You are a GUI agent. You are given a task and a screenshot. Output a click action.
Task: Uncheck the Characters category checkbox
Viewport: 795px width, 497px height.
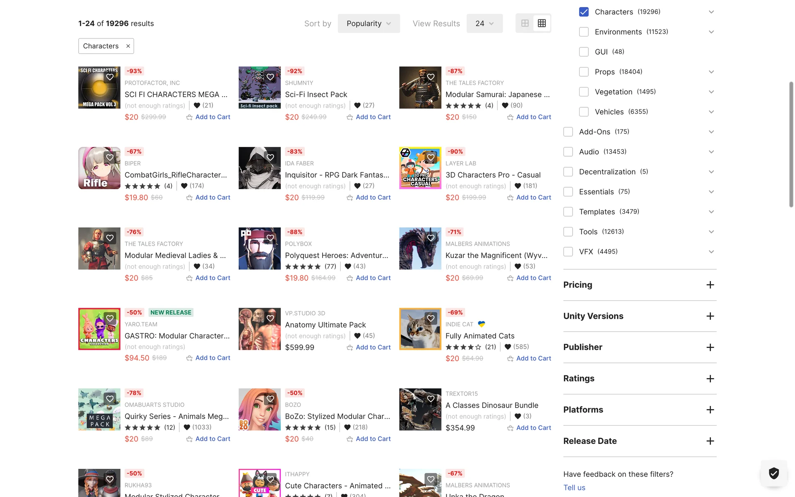point(584,12)
